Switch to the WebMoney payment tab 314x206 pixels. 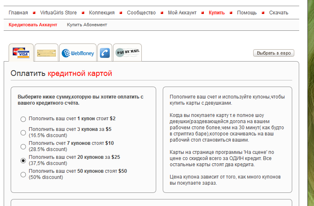[x=78, y=53]
